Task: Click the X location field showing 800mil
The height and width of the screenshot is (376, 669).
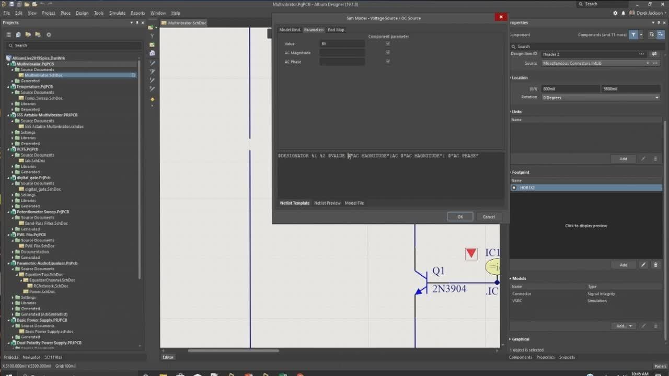Action: 570,89
